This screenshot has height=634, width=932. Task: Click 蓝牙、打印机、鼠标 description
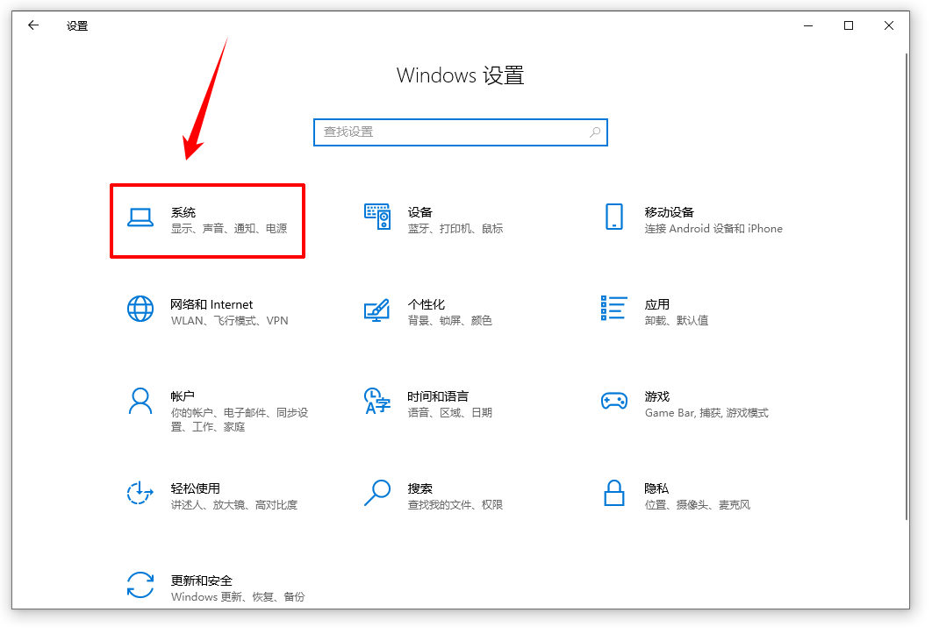[455, 229]
